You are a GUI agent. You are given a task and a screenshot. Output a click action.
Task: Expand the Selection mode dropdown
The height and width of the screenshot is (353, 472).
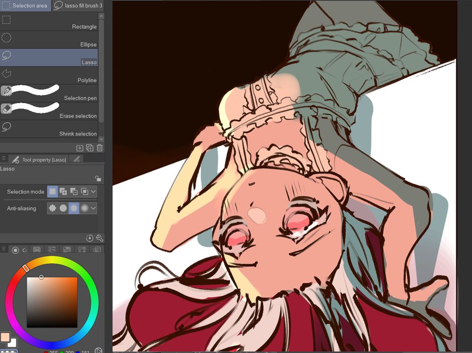pyautogui.click(x=93, y=191)
